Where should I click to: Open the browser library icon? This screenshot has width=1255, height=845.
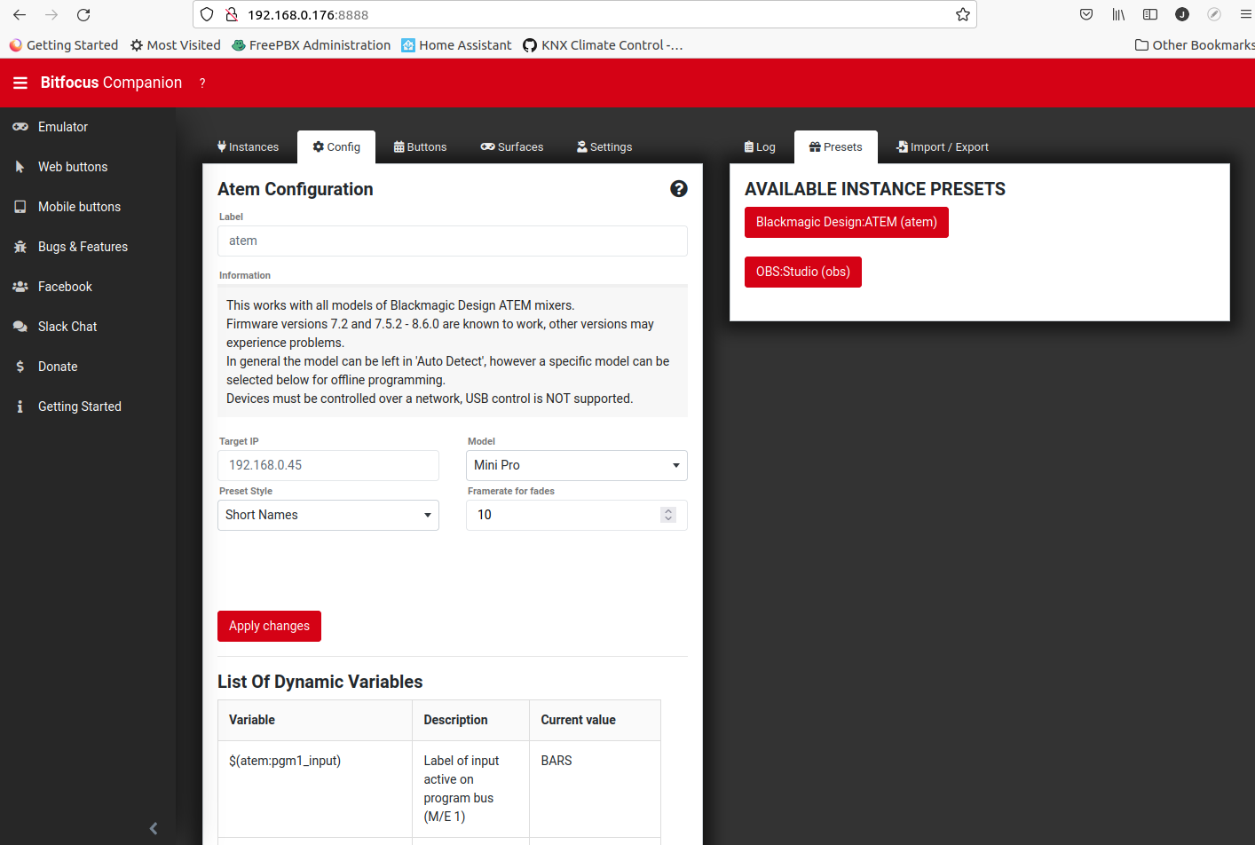tap(1118, 14)
